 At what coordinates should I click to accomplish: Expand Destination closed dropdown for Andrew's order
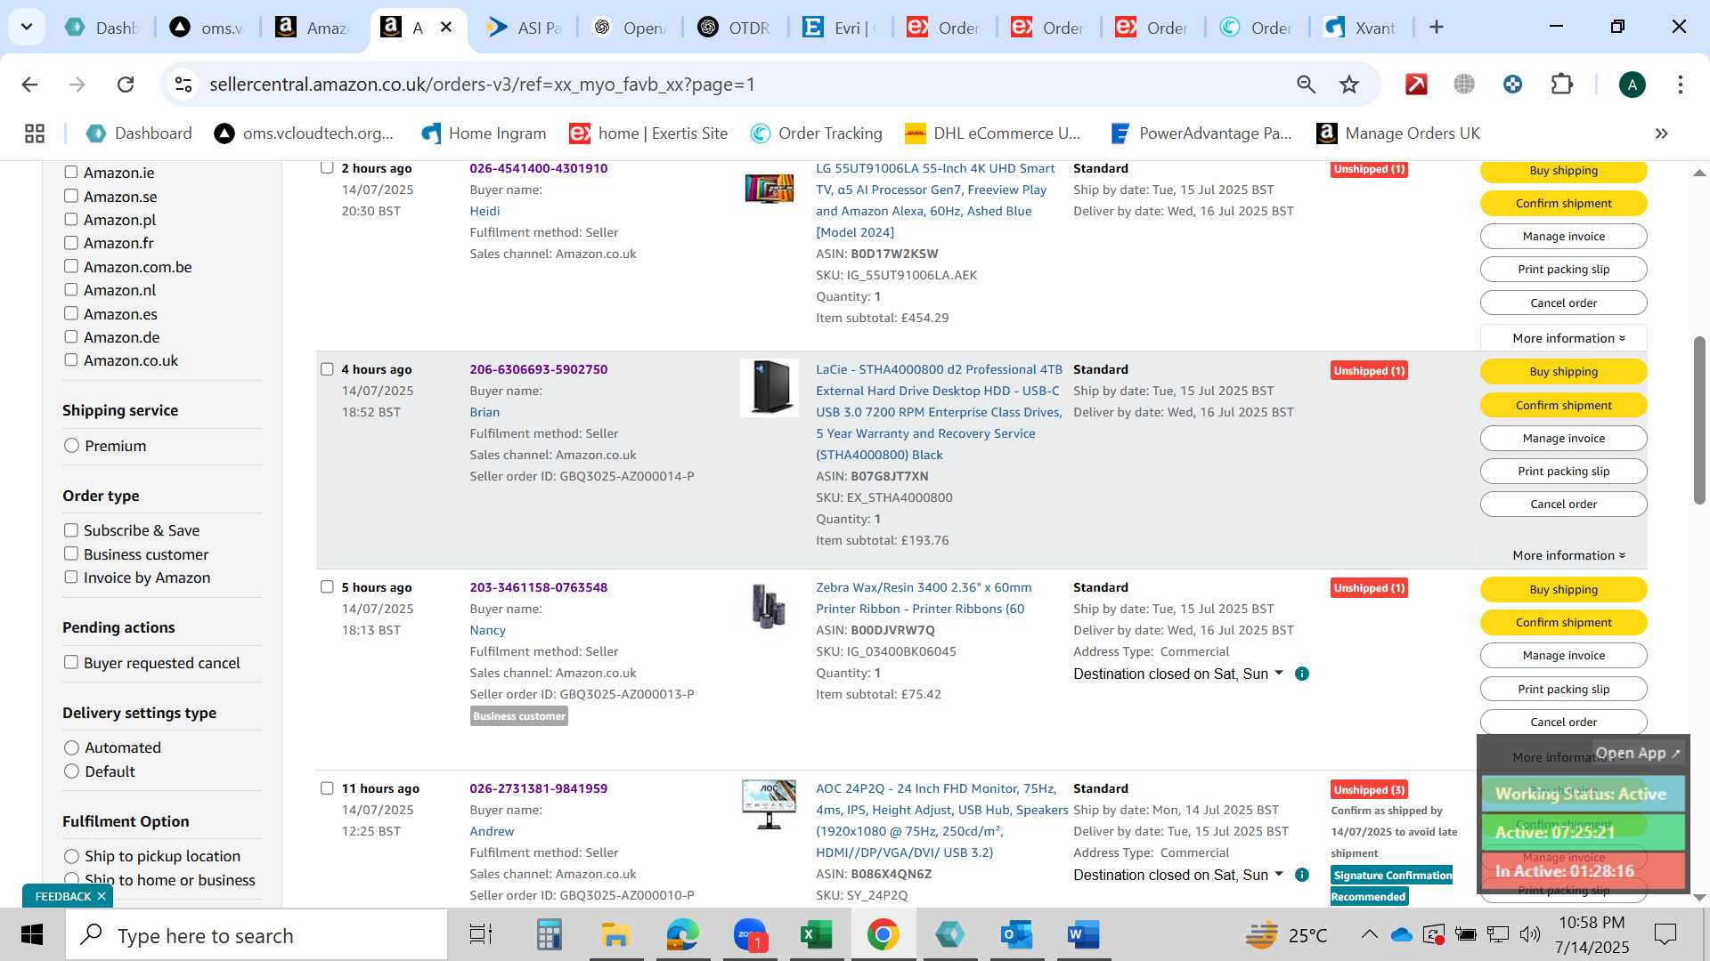click(1178, 875)
